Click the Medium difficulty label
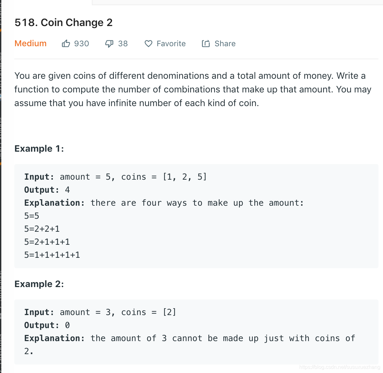 [x=31, y=43]
